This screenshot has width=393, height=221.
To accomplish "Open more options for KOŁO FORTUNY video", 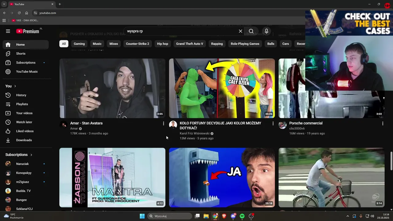I will click(x=273, y=123).
